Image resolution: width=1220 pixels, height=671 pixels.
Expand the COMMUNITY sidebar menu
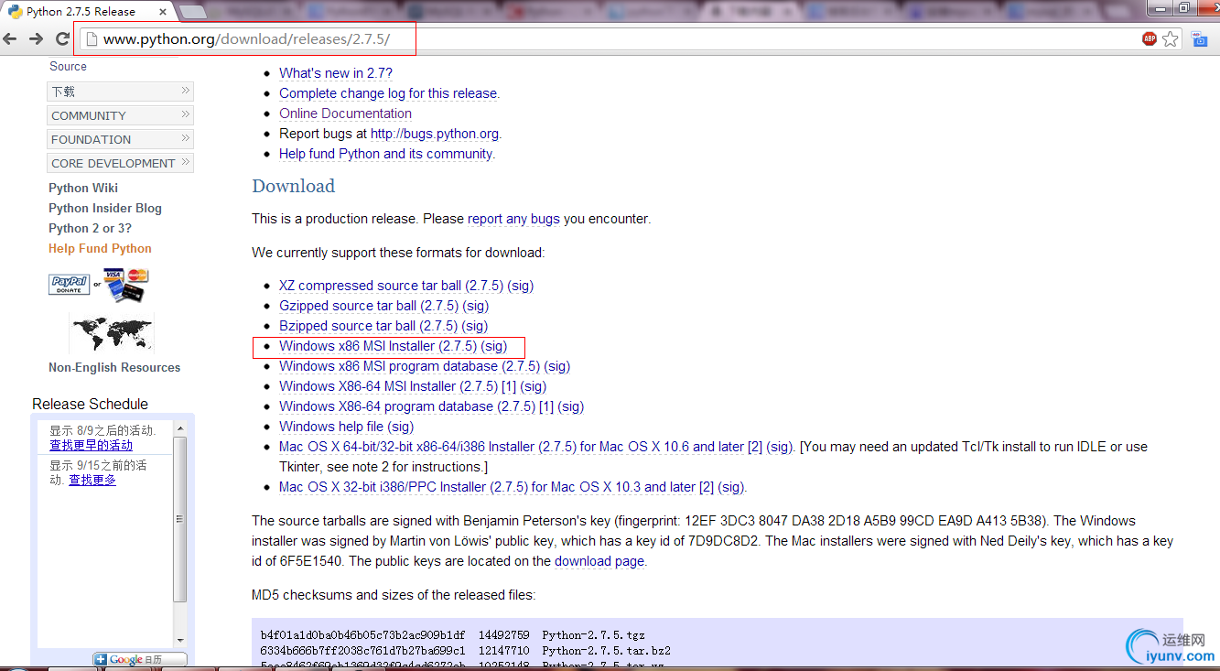pyautogui.click(x=120, y=115)
